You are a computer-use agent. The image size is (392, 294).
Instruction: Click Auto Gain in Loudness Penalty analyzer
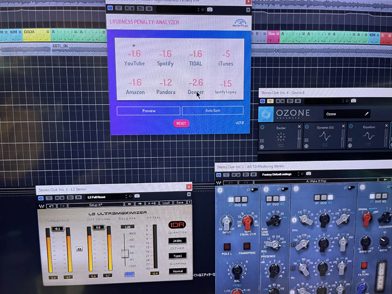213,110
